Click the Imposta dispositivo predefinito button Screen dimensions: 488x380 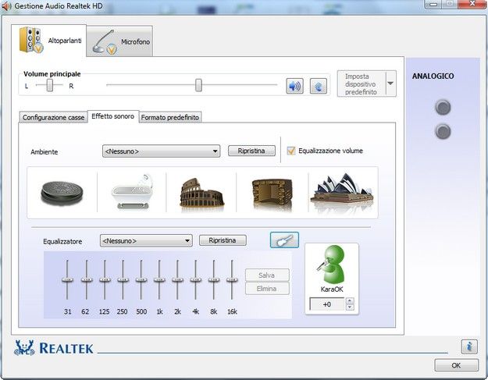[361, 83]
